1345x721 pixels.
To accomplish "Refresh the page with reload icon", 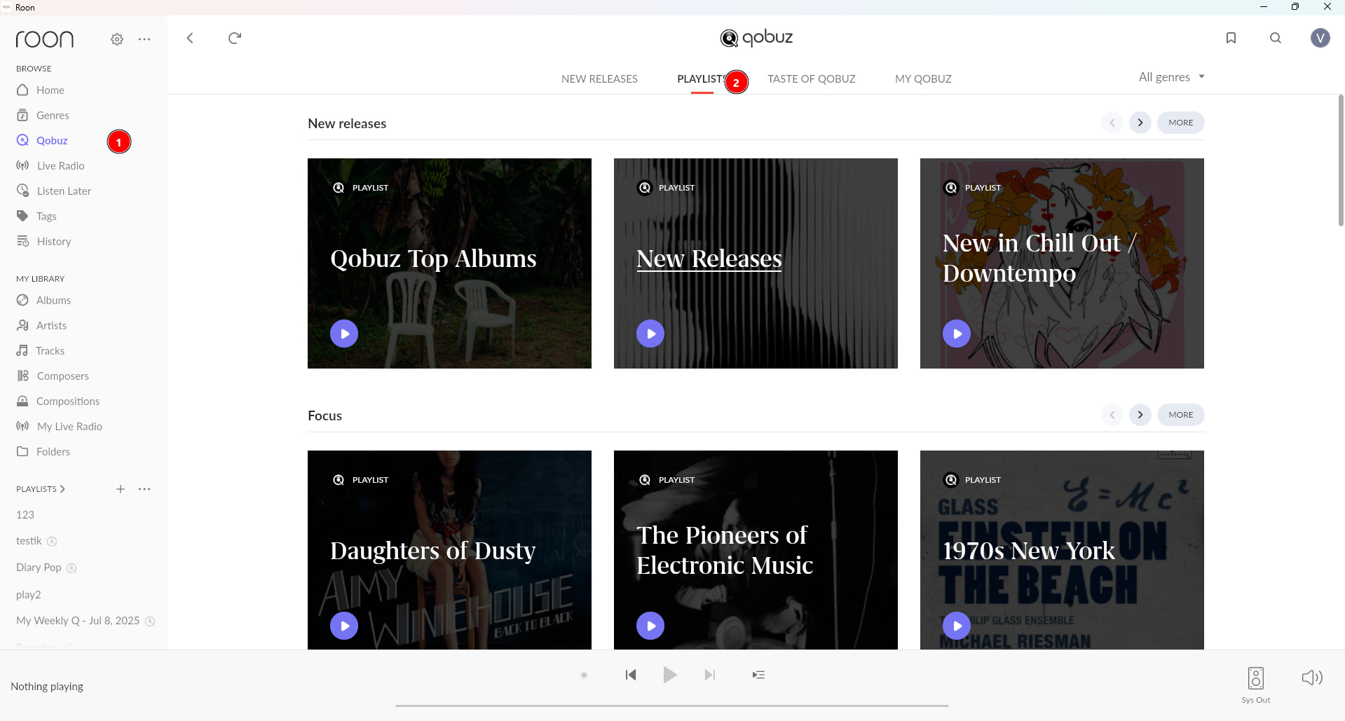I will point(235,38).
